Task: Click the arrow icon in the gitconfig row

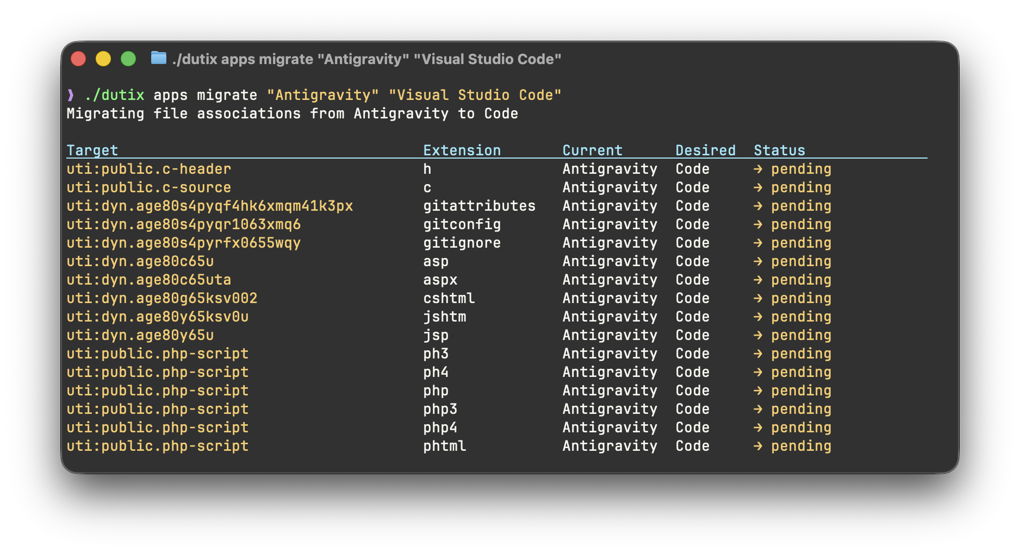Action: (x=758, y=224)
